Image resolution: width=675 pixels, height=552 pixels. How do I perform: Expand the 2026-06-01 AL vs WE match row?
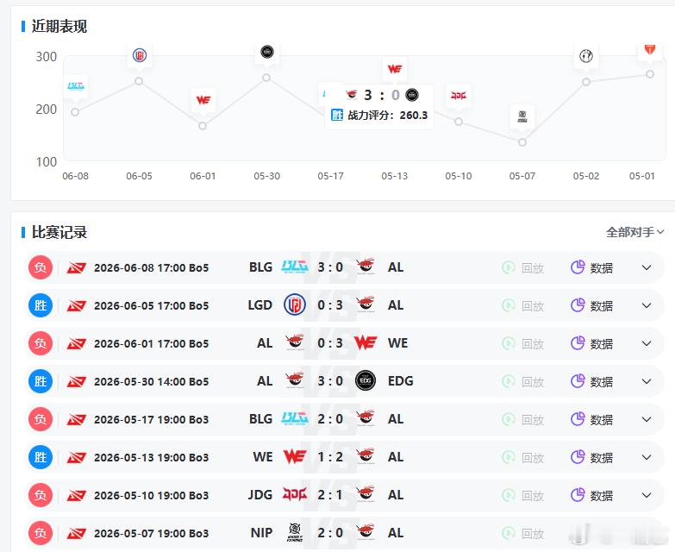647,343
